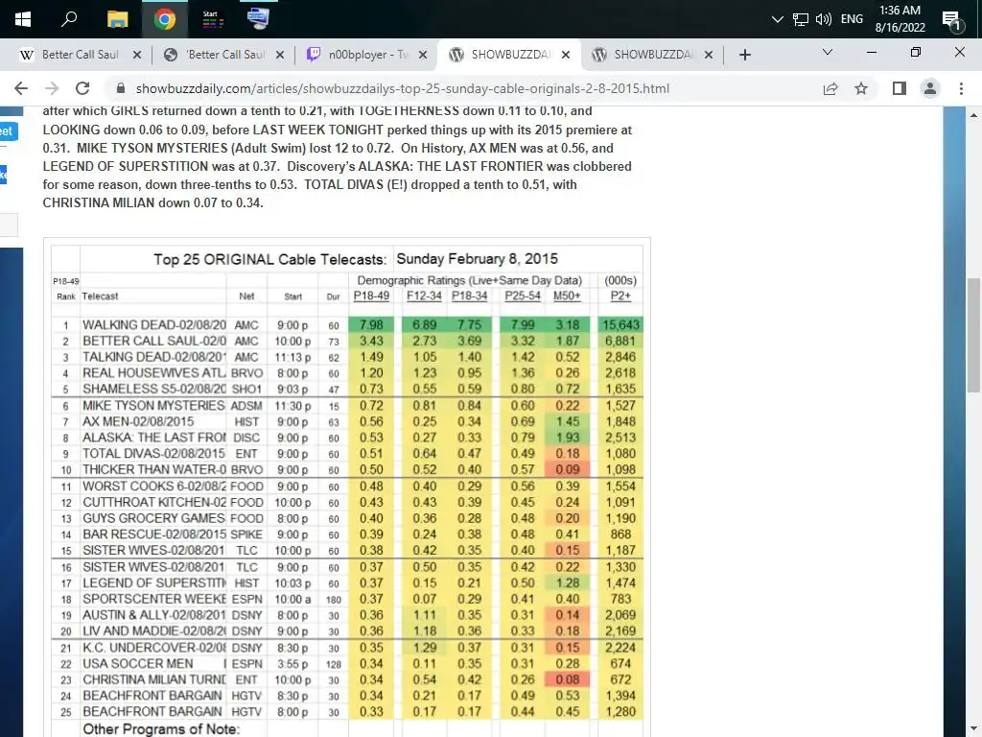This screenshot has height=737, width=982.
Task: Click the F12-34 column header
Action: tap(424, 296)
